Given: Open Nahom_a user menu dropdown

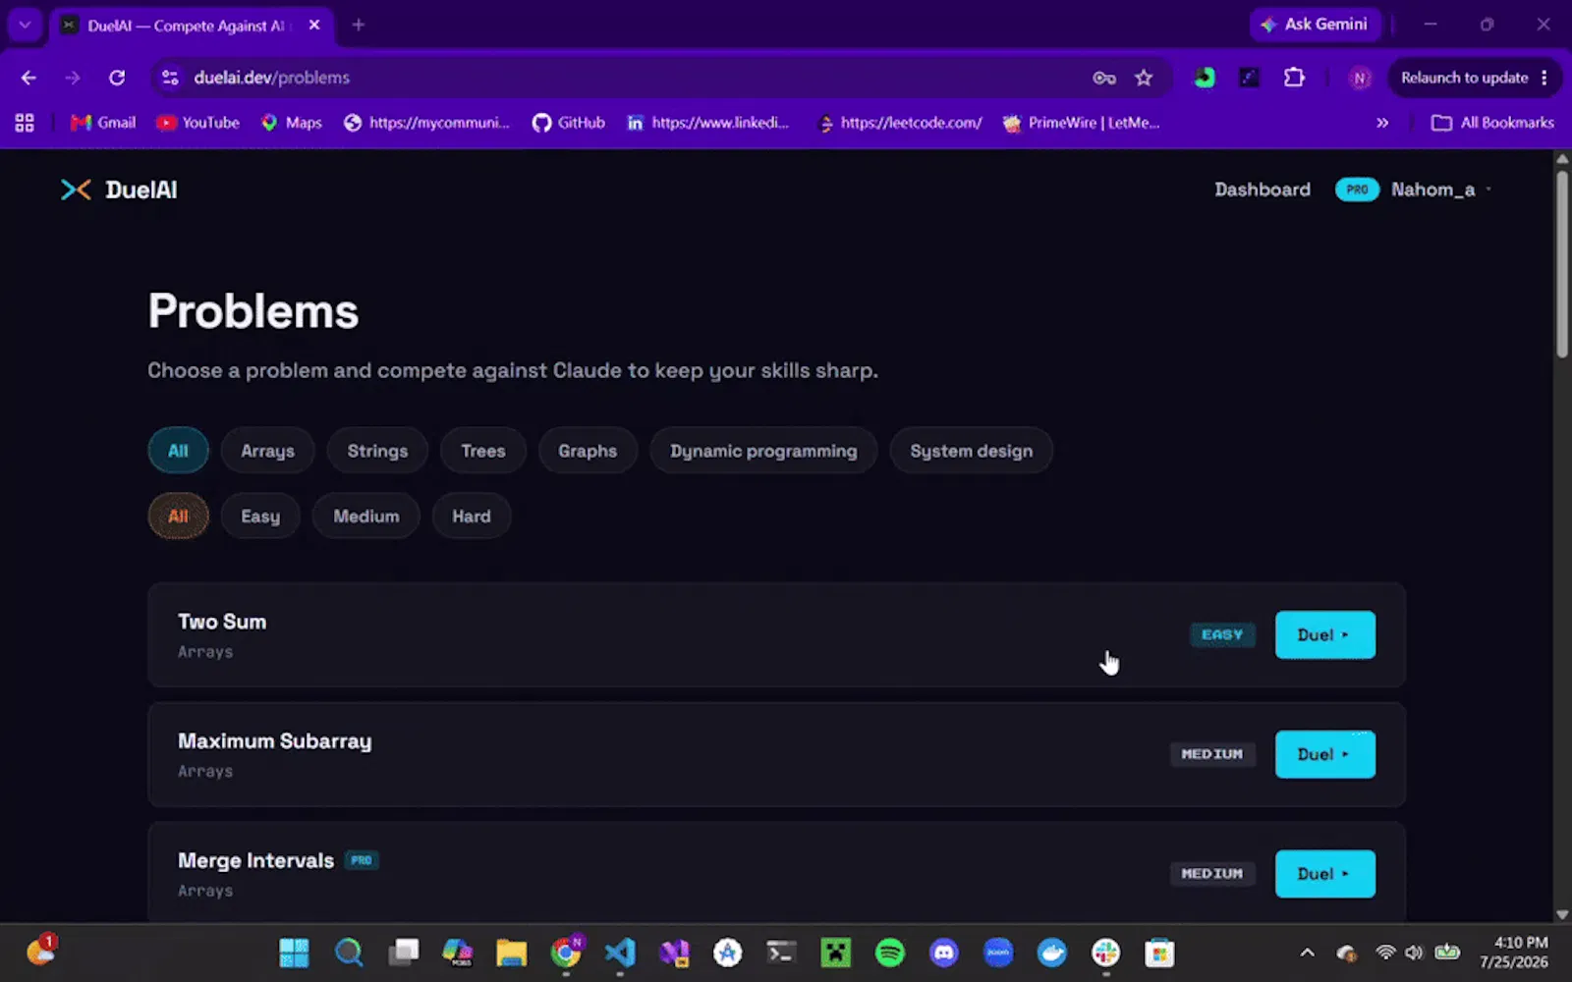Looking at the screenshot, I should [x=1441, y=190].
